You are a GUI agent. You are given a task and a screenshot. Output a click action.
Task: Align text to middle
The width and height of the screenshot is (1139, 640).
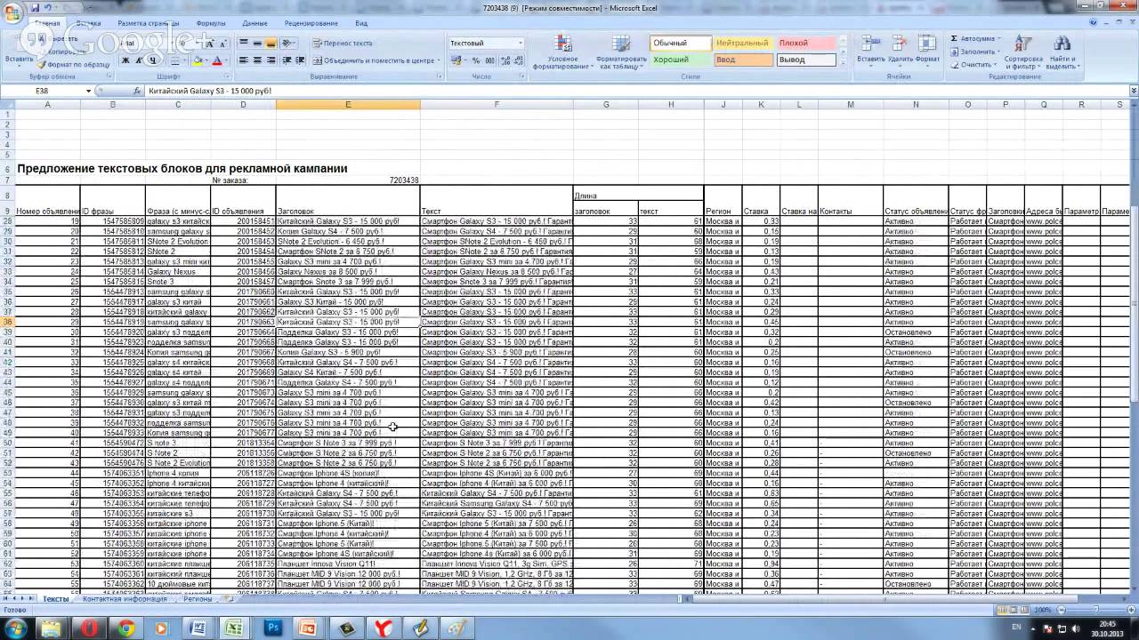258,43
